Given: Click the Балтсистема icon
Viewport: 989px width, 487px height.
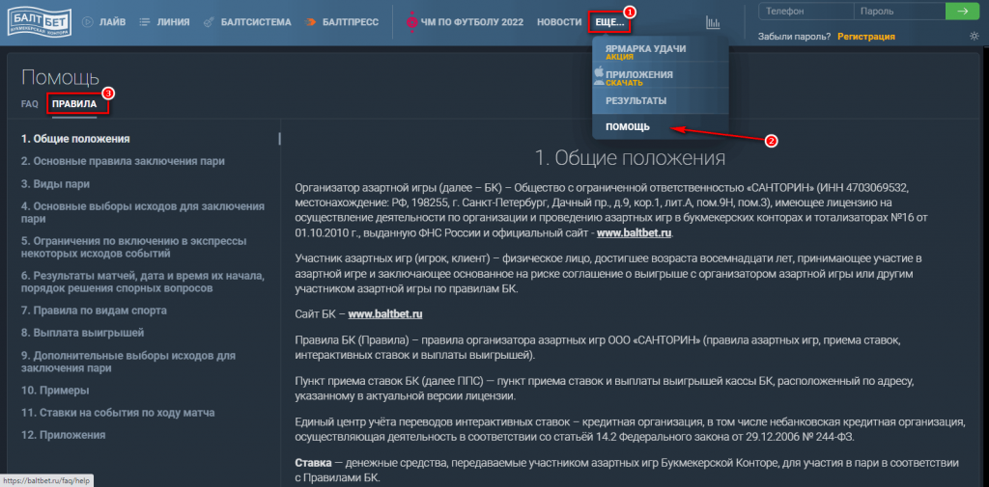Looking at the screenshot, I should (209, 21).
